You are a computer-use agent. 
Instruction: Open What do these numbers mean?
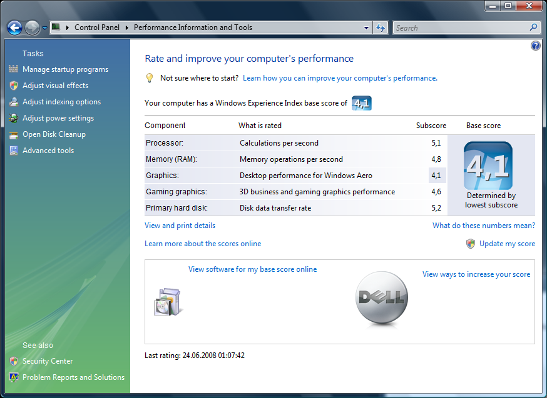(484, 226)
